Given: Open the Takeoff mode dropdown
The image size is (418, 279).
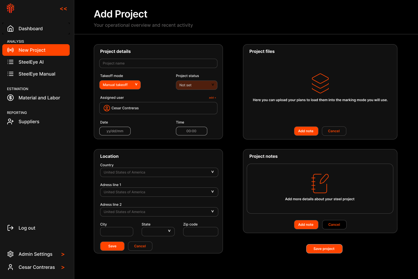Looking at the screenshot, I should (120, 85).
